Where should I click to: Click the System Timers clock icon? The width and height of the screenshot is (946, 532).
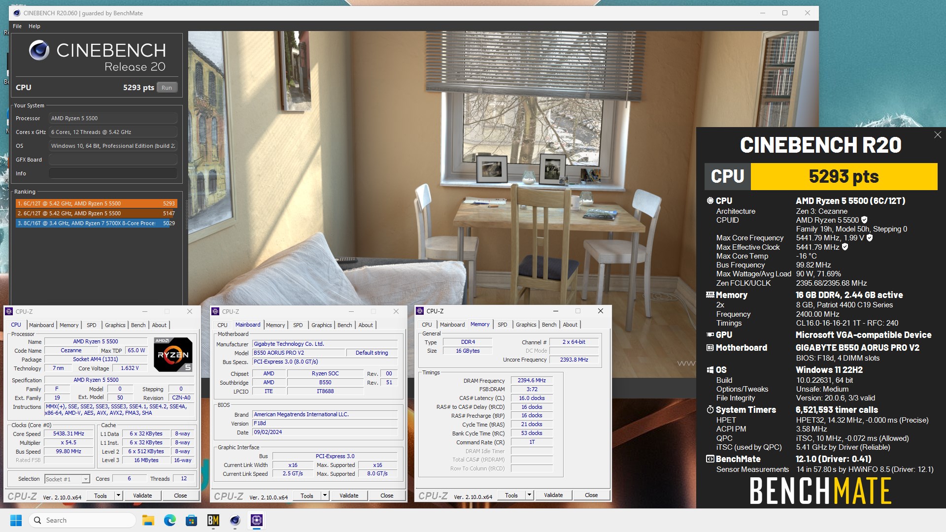(710, 410)
